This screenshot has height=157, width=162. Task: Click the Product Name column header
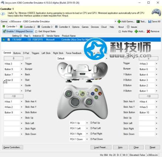[x=69, y=36]
